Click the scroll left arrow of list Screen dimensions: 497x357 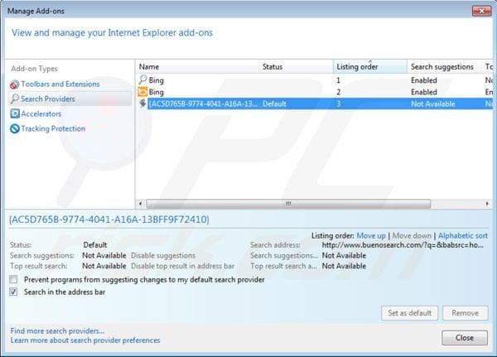pos(141,204)
